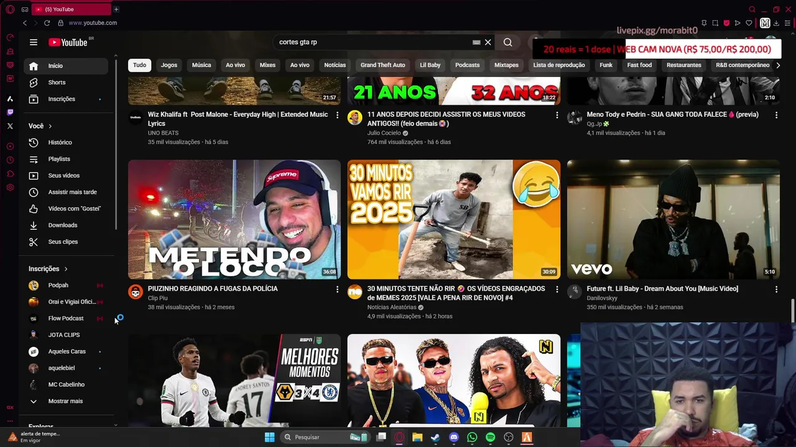Open Steam from the taskbar
796x447 pixels.
point(435,437)
